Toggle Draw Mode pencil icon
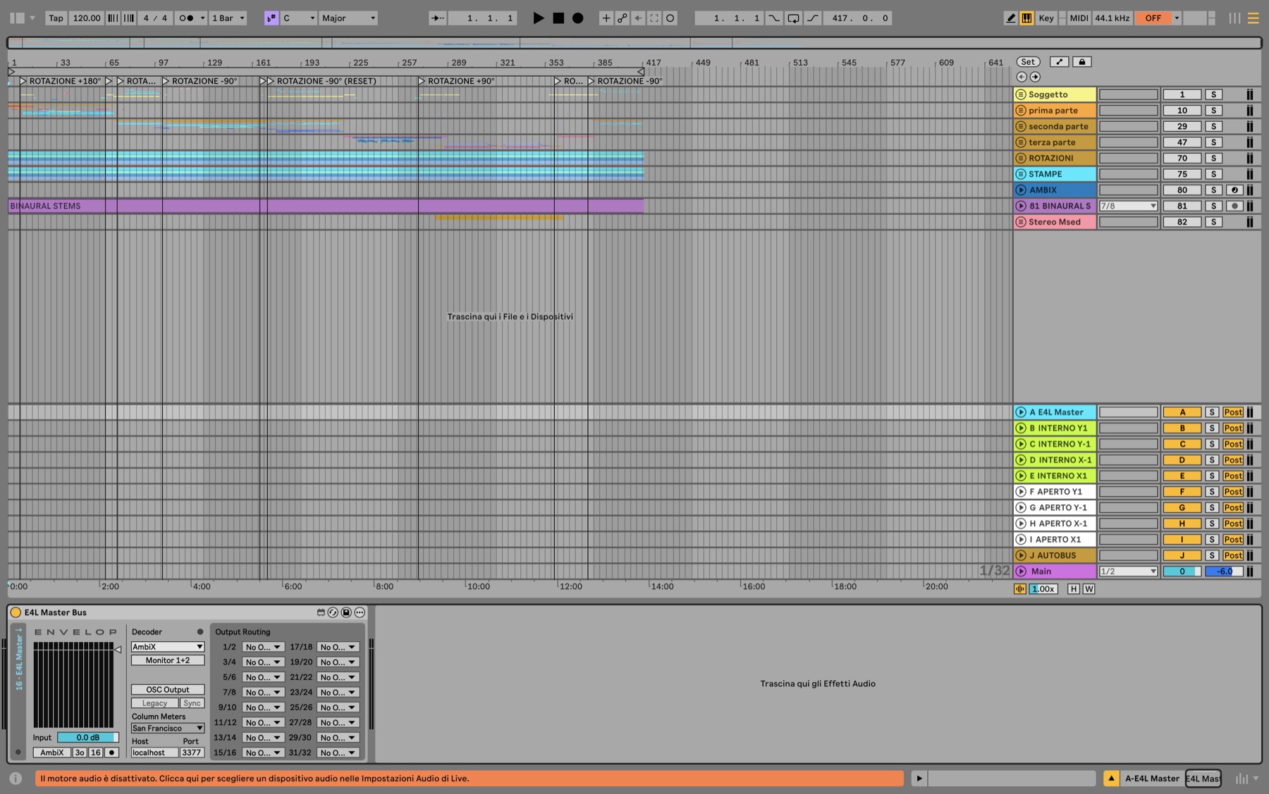The height and width of the screenshot is (794, 1269). [x=1010, y=18]
